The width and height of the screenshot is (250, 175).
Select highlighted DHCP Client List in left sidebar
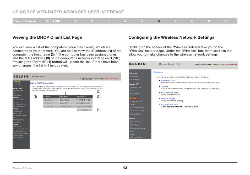tap(18, 86)
